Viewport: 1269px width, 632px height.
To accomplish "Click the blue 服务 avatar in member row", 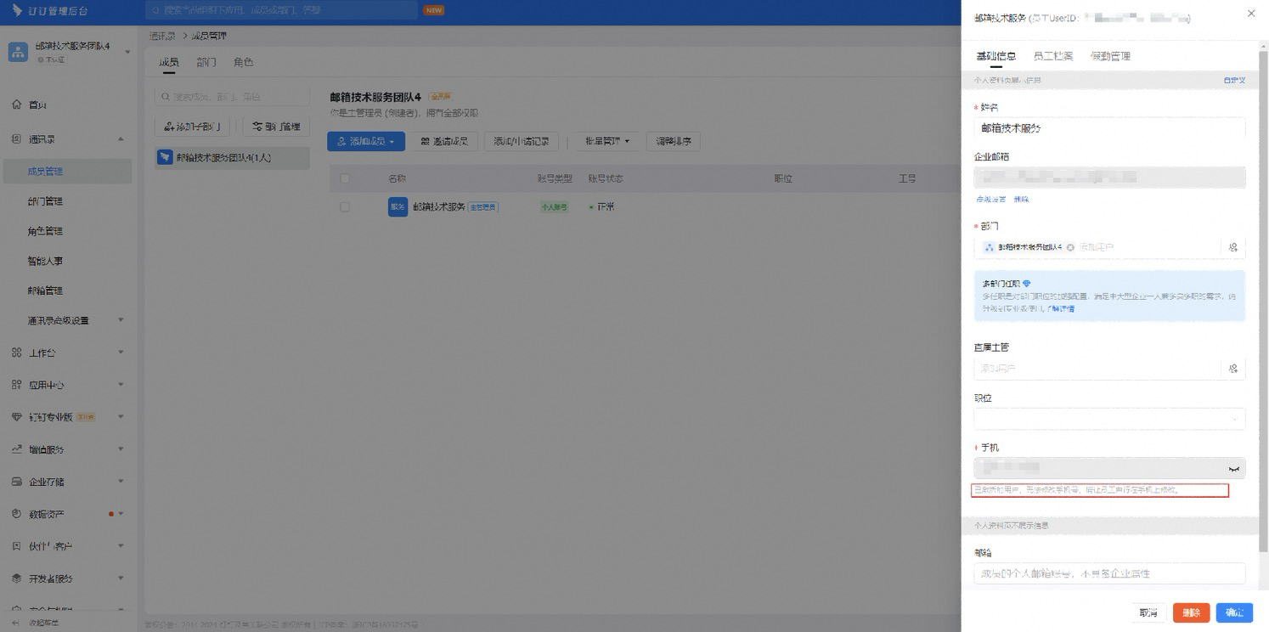I will point(398,206).
